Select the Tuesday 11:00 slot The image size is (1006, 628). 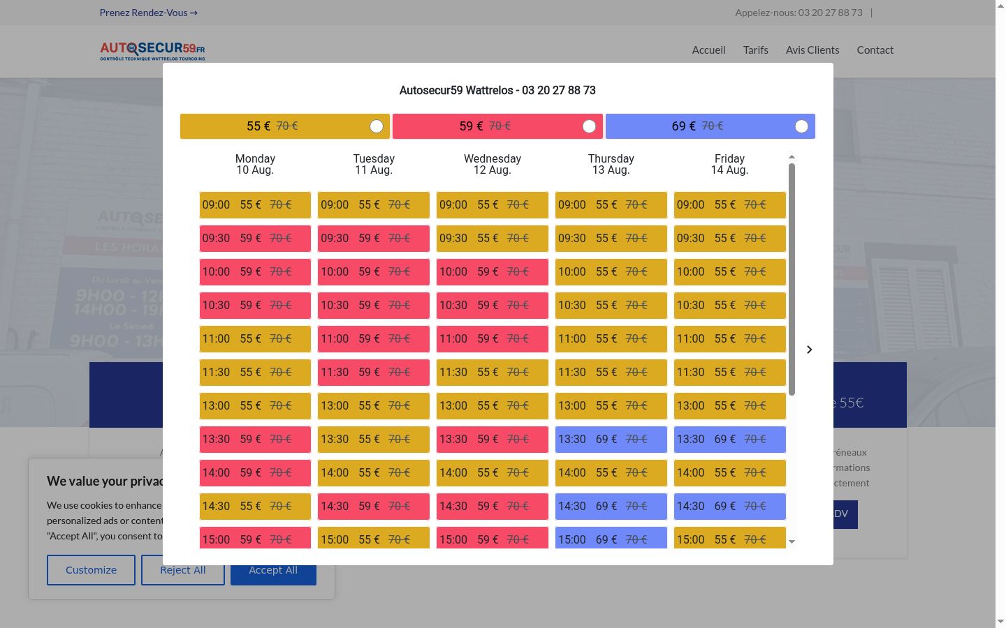click(x=374, y=339)
